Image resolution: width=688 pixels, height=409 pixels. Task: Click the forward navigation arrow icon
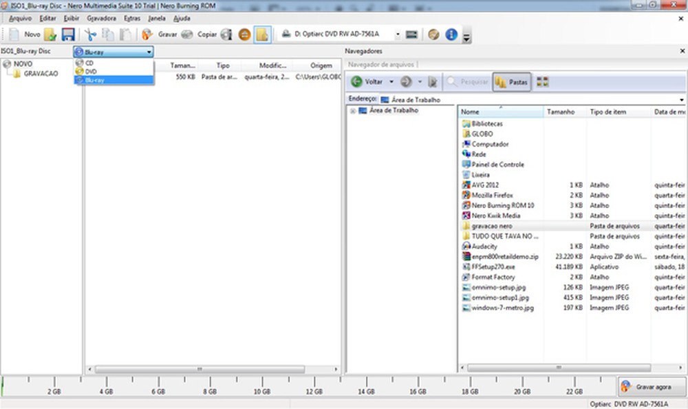coord(407,82)
